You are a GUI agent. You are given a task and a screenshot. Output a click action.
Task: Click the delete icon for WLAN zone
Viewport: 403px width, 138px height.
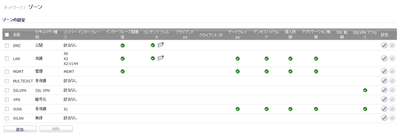pos(392,118)
